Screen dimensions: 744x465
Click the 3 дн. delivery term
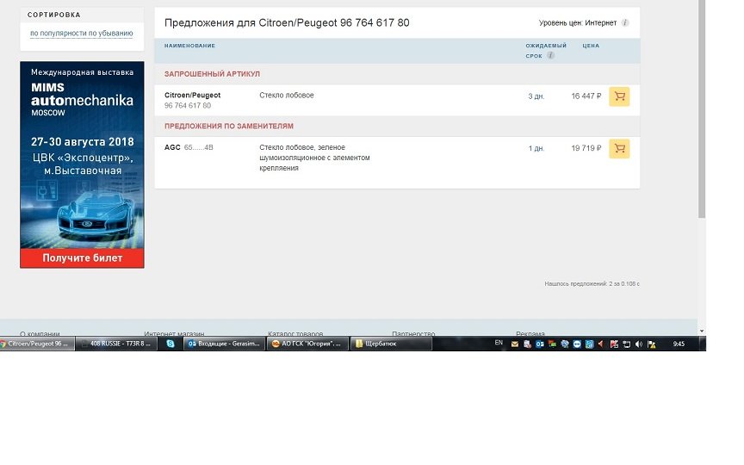pos(536,96)
